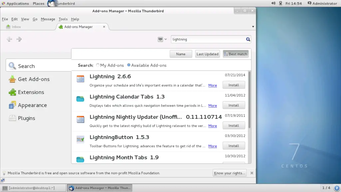The image size is (341, 192).
Task: Install Lightning 2.6.6
Action: 233,85
